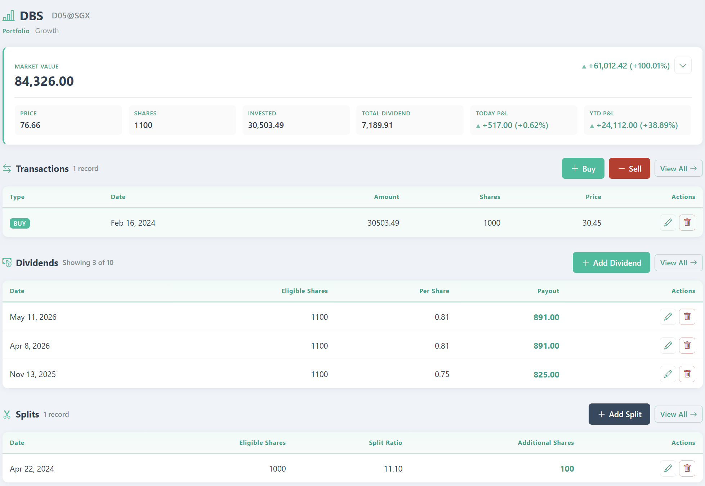
Task: Click the 0.75 per share value
Action: pos(442,374)
